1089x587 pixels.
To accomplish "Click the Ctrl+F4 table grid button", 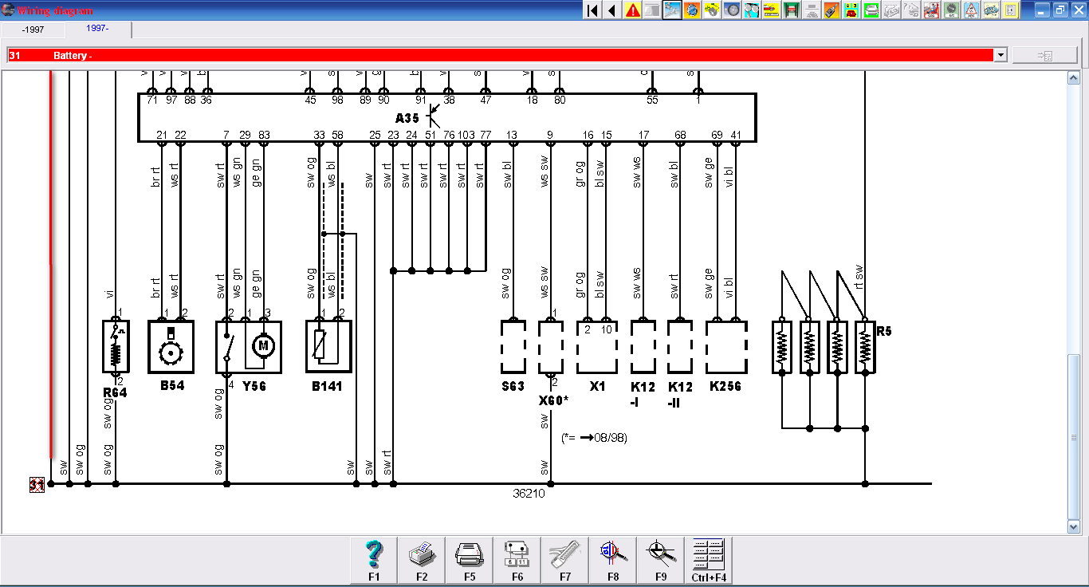I will pyautogui.click(x=709, y=560).
